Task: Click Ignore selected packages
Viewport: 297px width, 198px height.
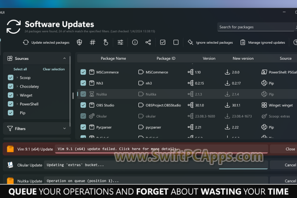Action: point(210,42)
